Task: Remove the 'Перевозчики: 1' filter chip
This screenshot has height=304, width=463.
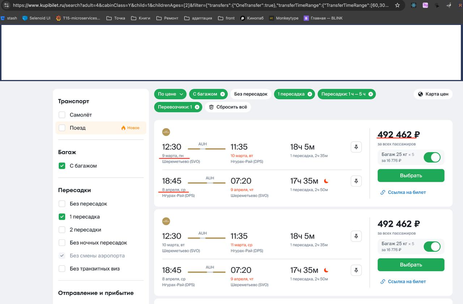Action: pyautogui.click(x=197, y=107)
